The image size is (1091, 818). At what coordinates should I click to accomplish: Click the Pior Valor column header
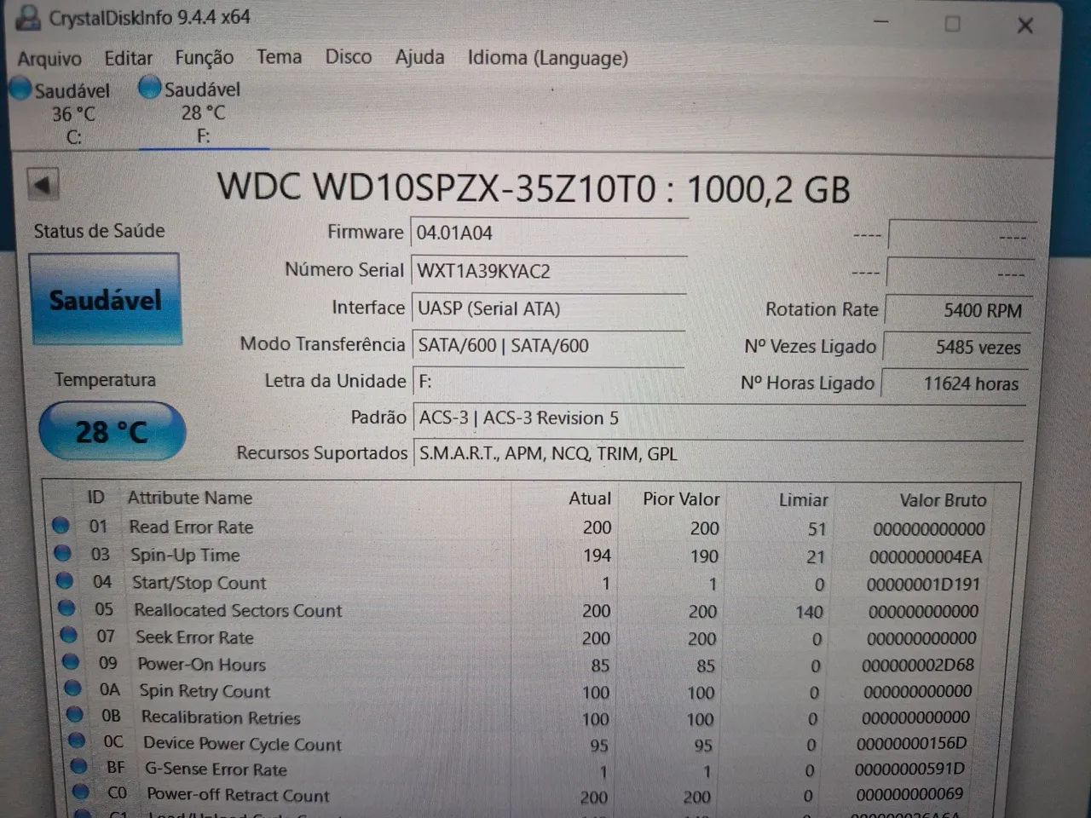click(681, 499)
